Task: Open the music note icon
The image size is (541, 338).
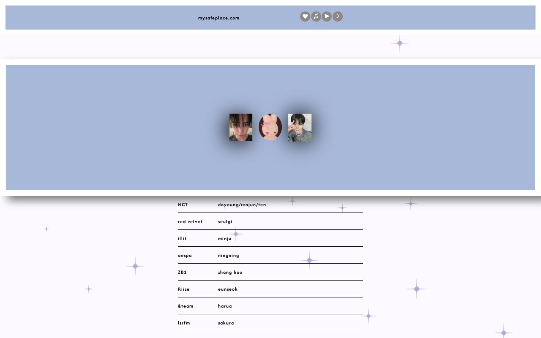Action: pyautogui.click(x=316, y=16)
